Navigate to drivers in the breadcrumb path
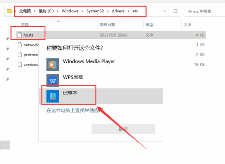 point(120,11)
